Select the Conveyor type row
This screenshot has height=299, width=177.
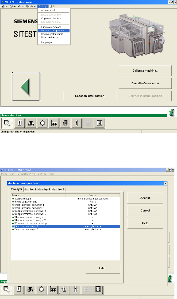pyautogui.click(x=66, y=199)
